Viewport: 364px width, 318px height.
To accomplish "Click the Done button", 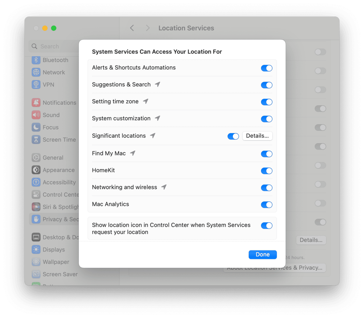I will click(263, 254).
